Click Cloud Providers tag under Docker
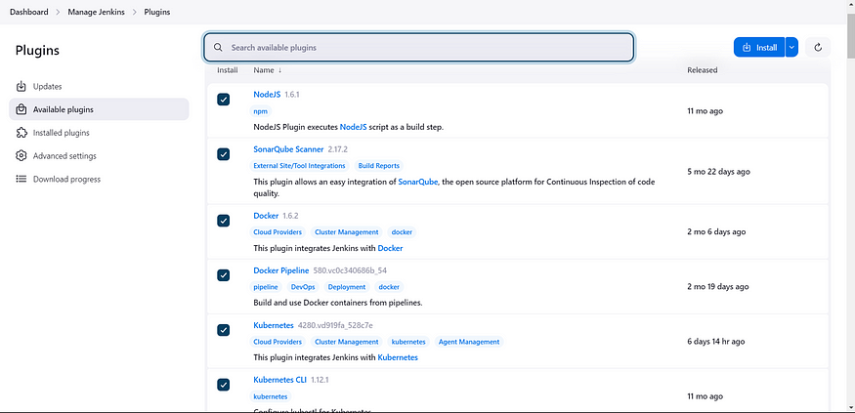Image resolution: width=855 pixels, height=413 pixels. (278, 232)
